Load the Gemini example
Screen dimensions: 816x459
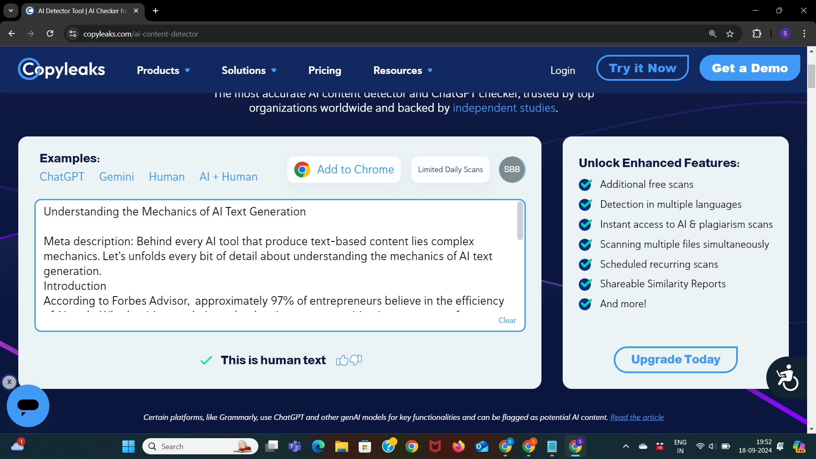116,177
